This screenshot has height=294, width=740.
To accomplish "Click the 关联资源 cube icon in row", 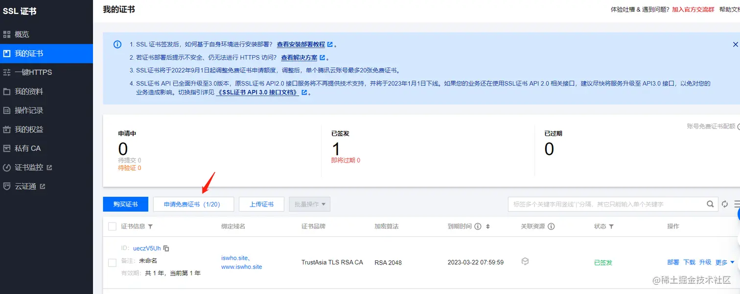I will [x=525, y=262].
